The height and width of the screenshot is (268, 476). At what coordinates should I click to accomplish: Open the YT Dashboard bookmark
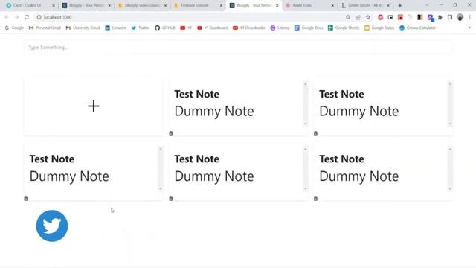212,28
